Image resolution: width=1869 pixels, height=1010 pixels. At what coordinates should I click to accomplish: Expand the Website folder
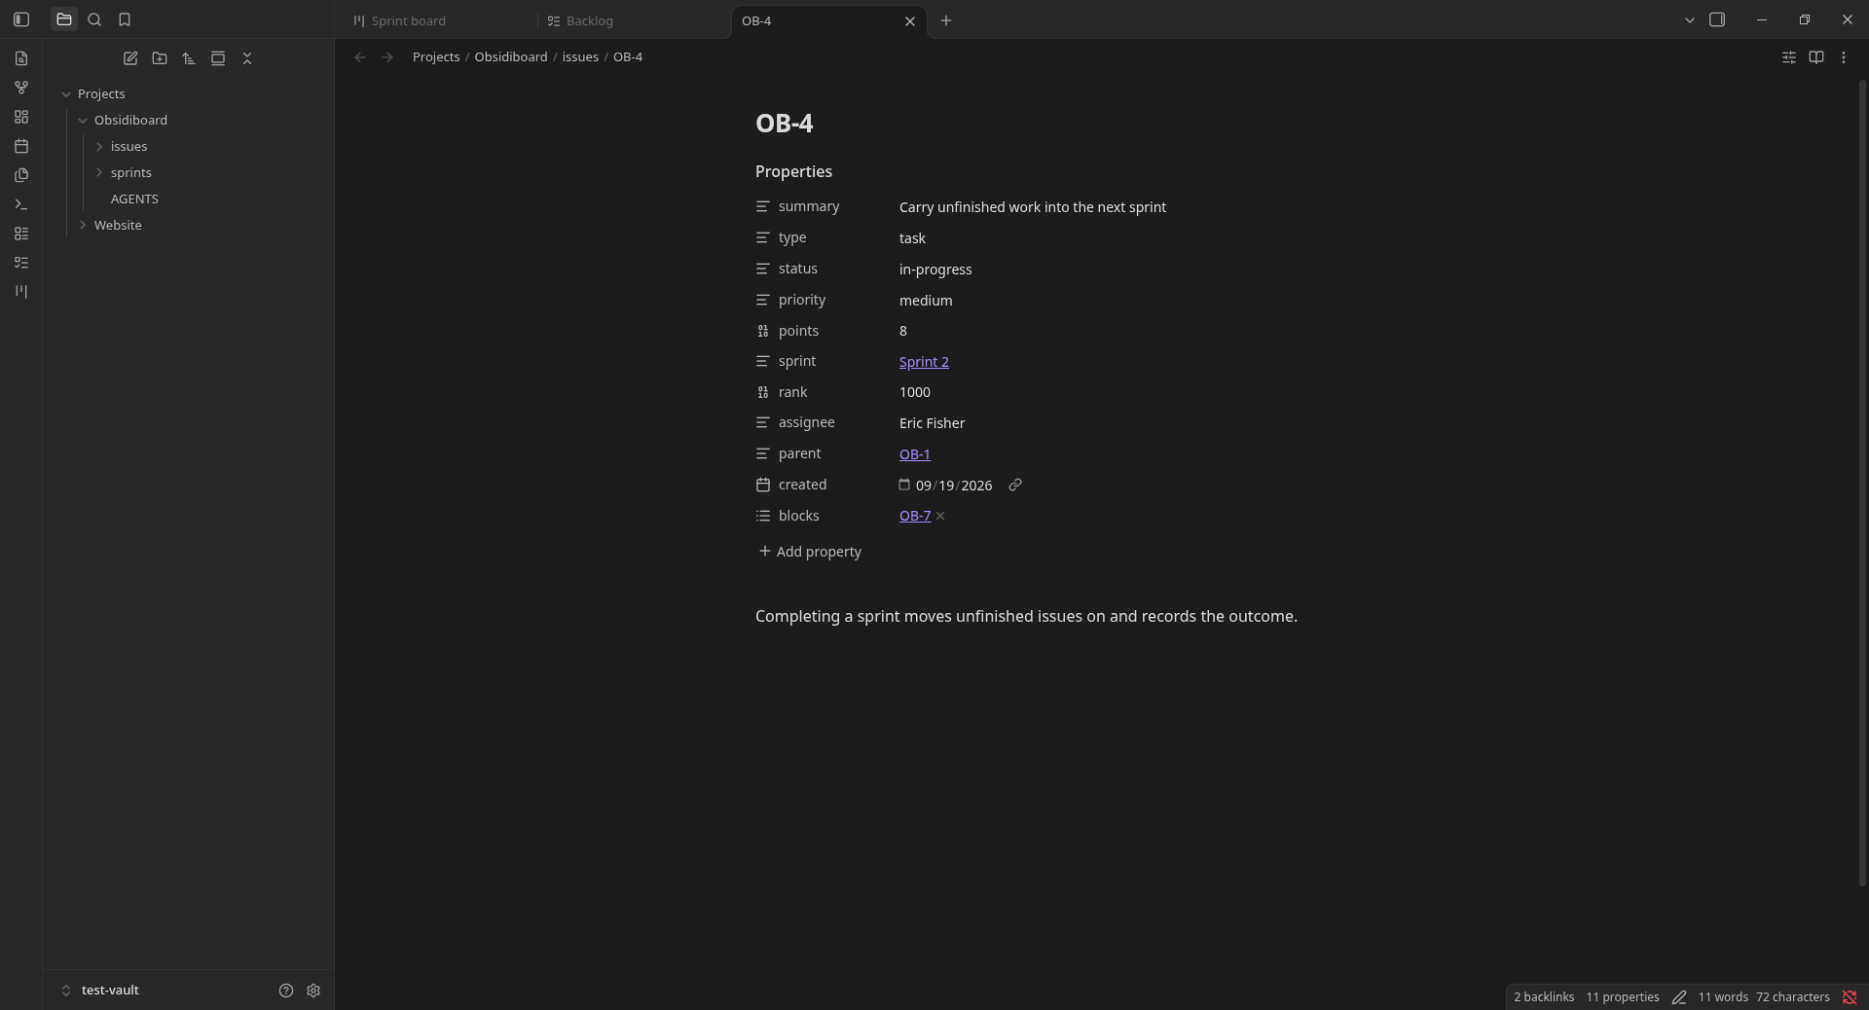[x=83, y=225]
